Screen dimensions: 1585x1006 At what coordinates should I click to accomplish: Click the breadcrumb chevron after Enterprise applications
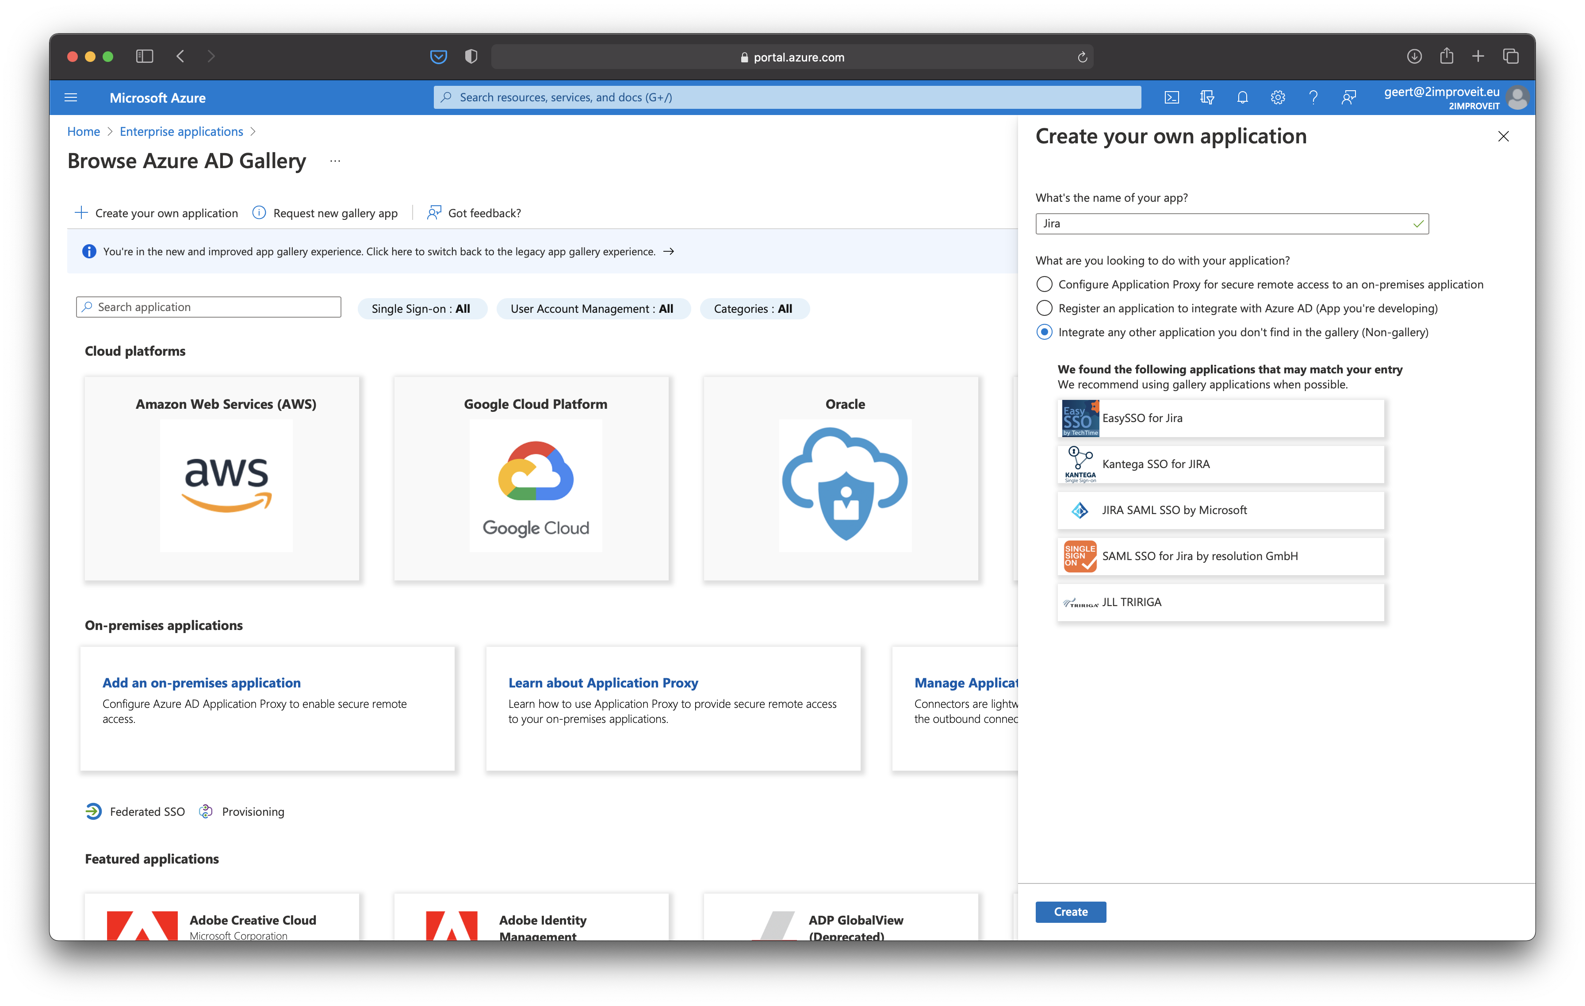click(253, 132)
